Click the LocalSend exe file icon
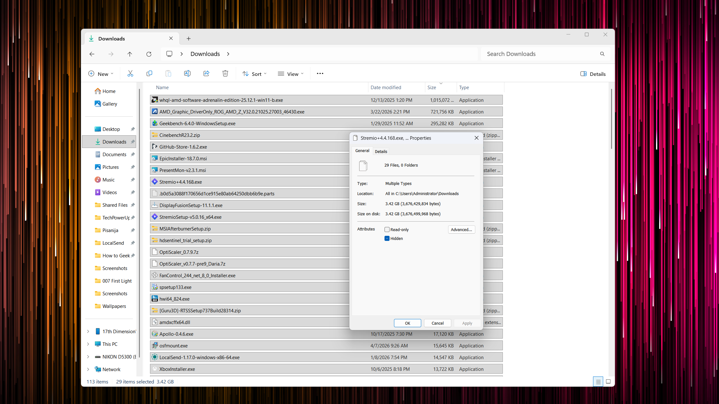The width and height of the screenshot is (719, 404). (154, 357)
